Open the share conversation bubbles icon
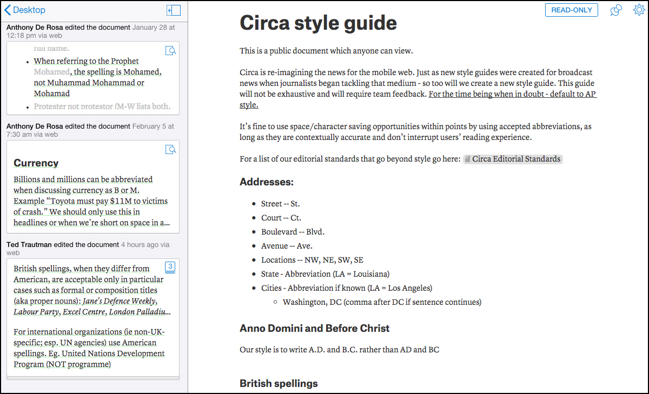649x394 pixels. 615,10
